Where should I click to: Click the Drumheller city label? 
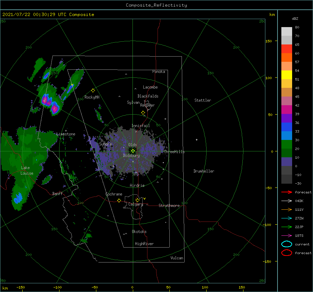coord(204,171)
